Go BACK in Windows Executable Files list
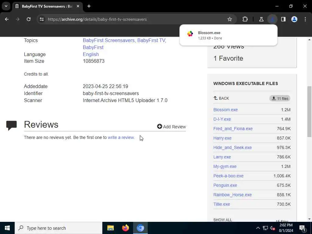This screenshot has height=234, width=312. point(221,98)
